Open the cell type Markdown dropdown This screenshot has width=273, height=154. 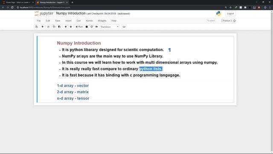coord(110,27)
